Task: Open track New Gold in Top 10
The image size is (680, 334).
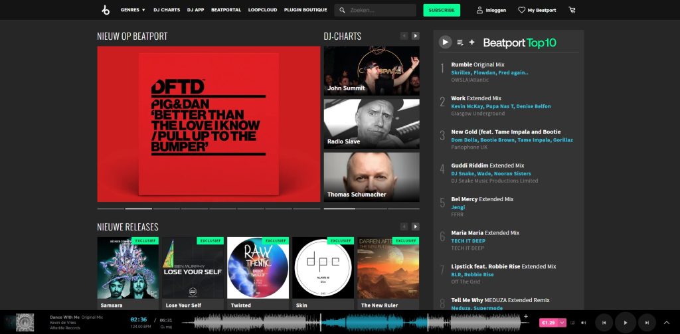Action: point(505,132)
